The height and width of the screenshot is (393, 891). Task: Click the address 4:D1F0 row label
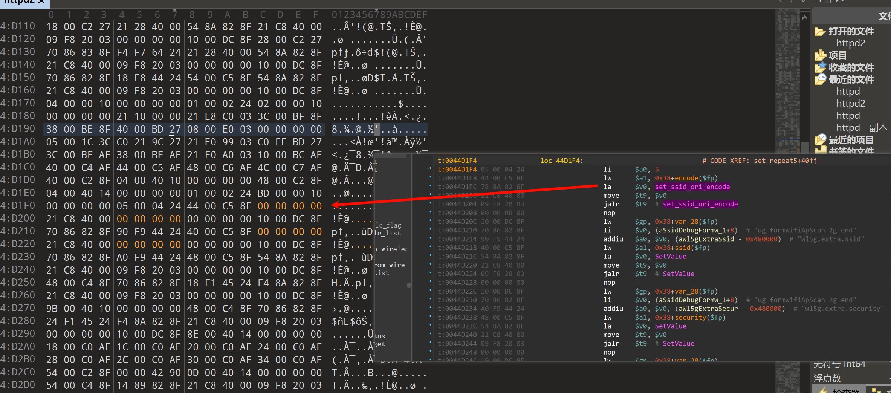[18, 206]
